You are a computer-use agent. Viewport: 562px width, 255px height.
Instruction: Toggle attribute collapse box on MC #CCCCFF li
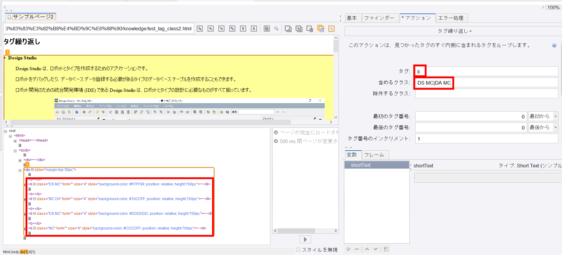pos(35,228)
